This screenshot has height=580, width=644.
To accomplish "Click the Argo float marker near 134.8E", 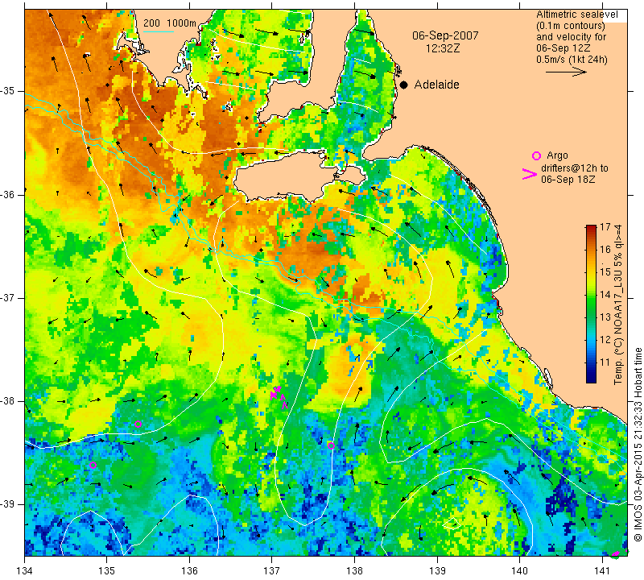I will click(x=93, y=466).
